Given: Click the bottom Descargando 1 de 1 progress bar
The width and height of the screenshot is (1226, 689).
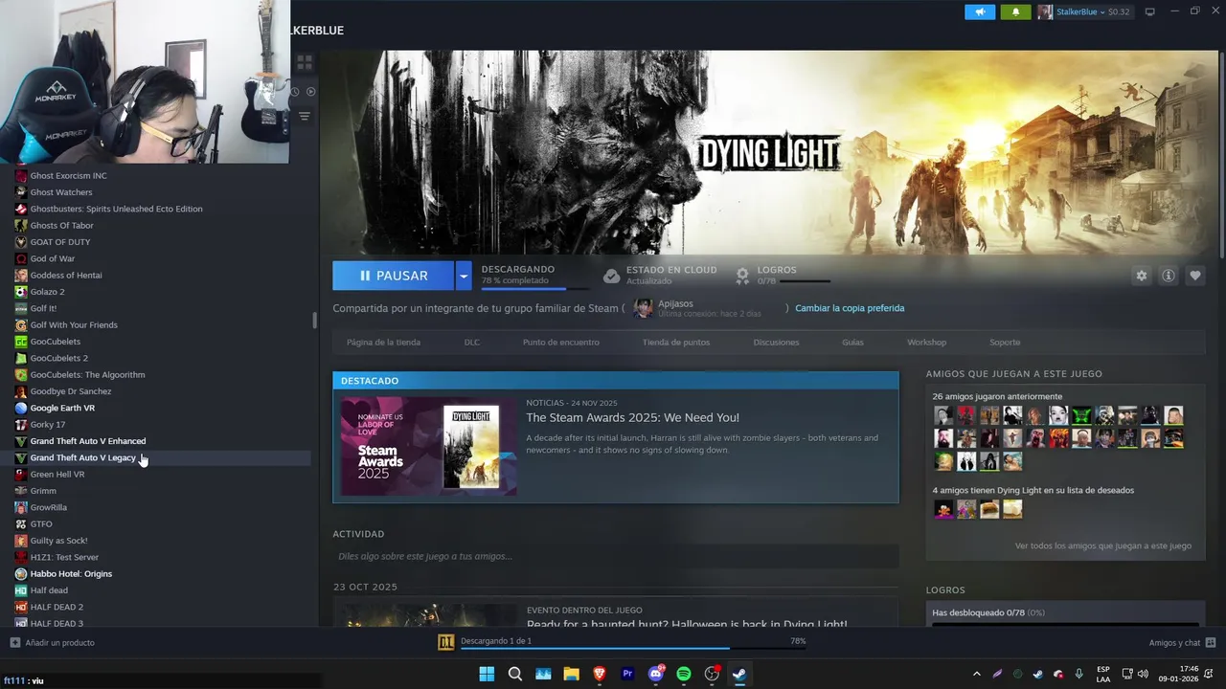Looking at the screenshot, I should tap(632, 648).
